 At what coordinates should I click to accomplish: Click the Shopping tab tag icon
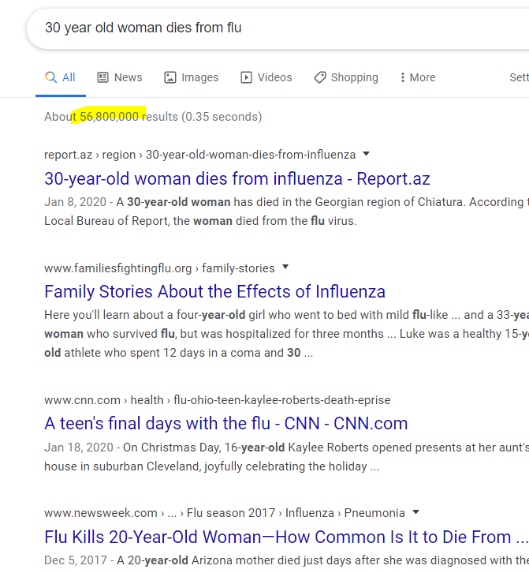pos(320,77)
